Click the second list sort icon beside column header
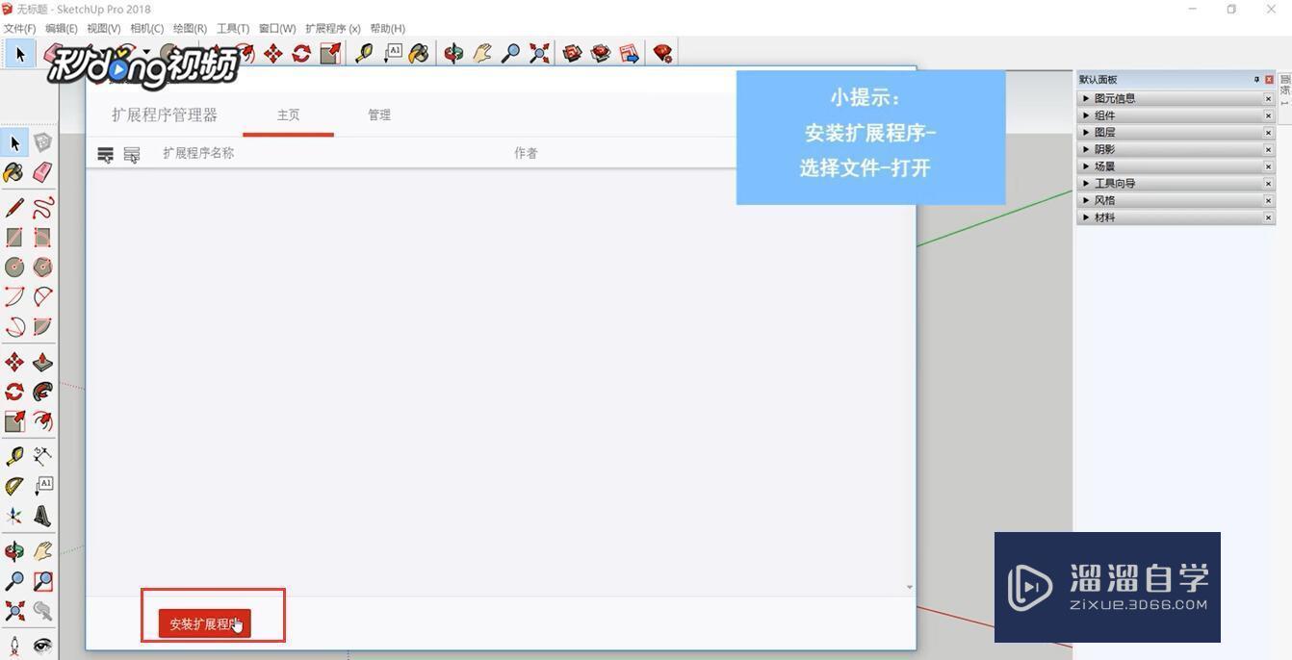This screenshot has width=1292, height=660. pos(132,154)
